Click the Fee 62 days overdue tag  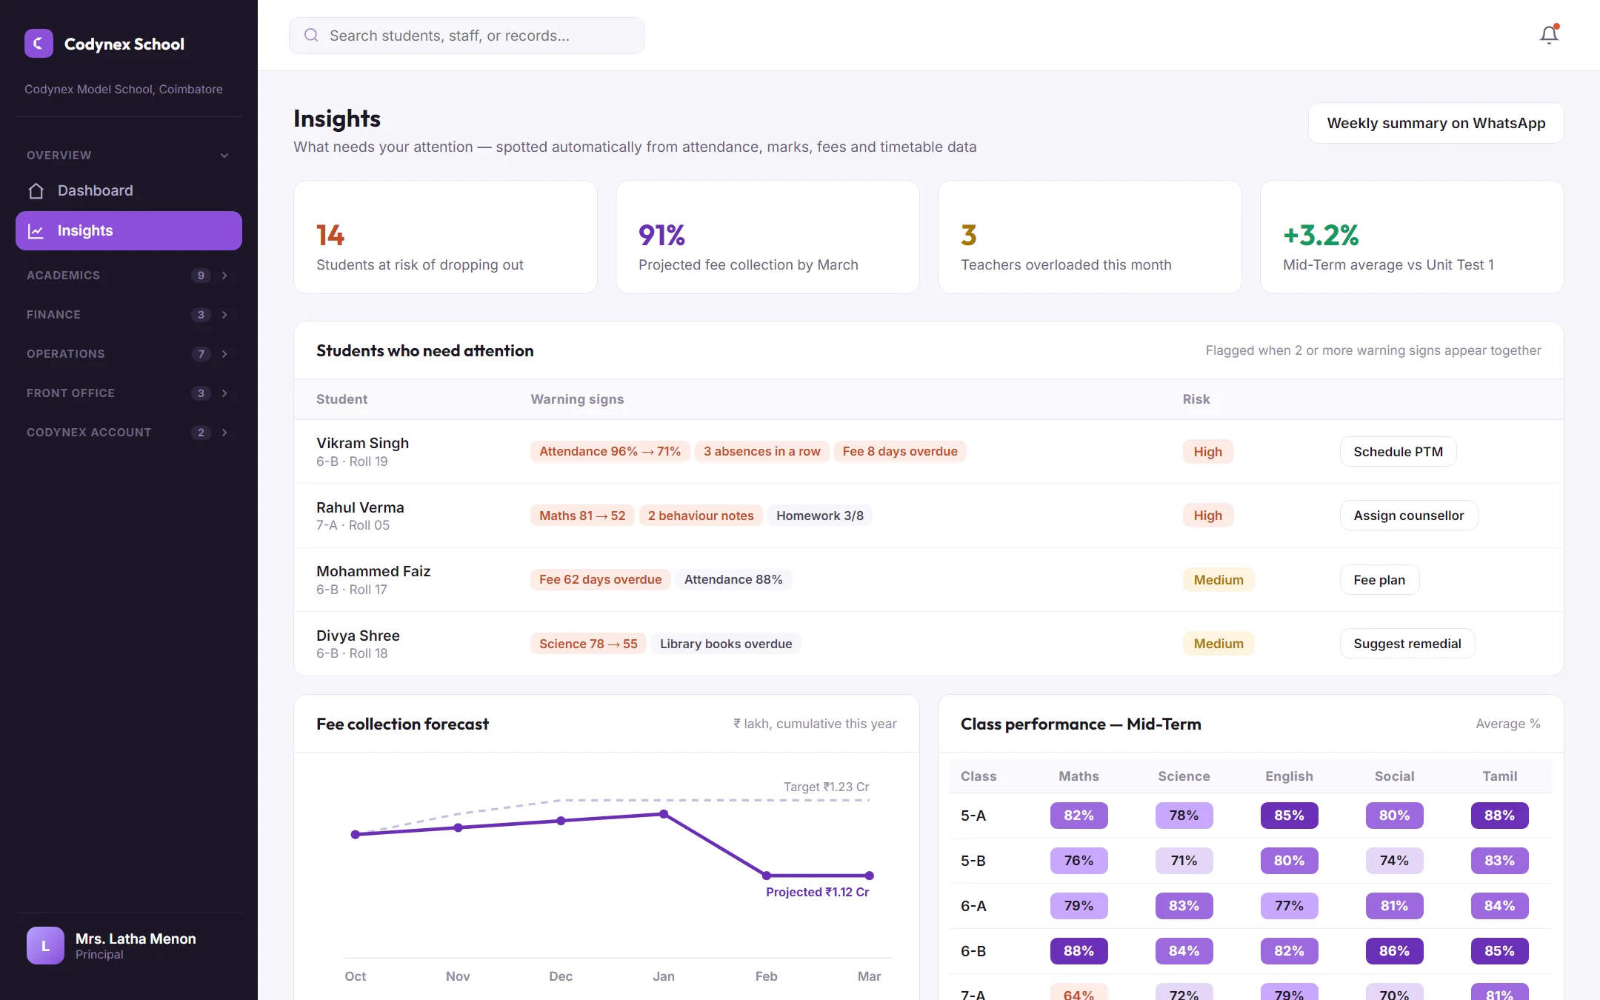(x=600, y=580)
